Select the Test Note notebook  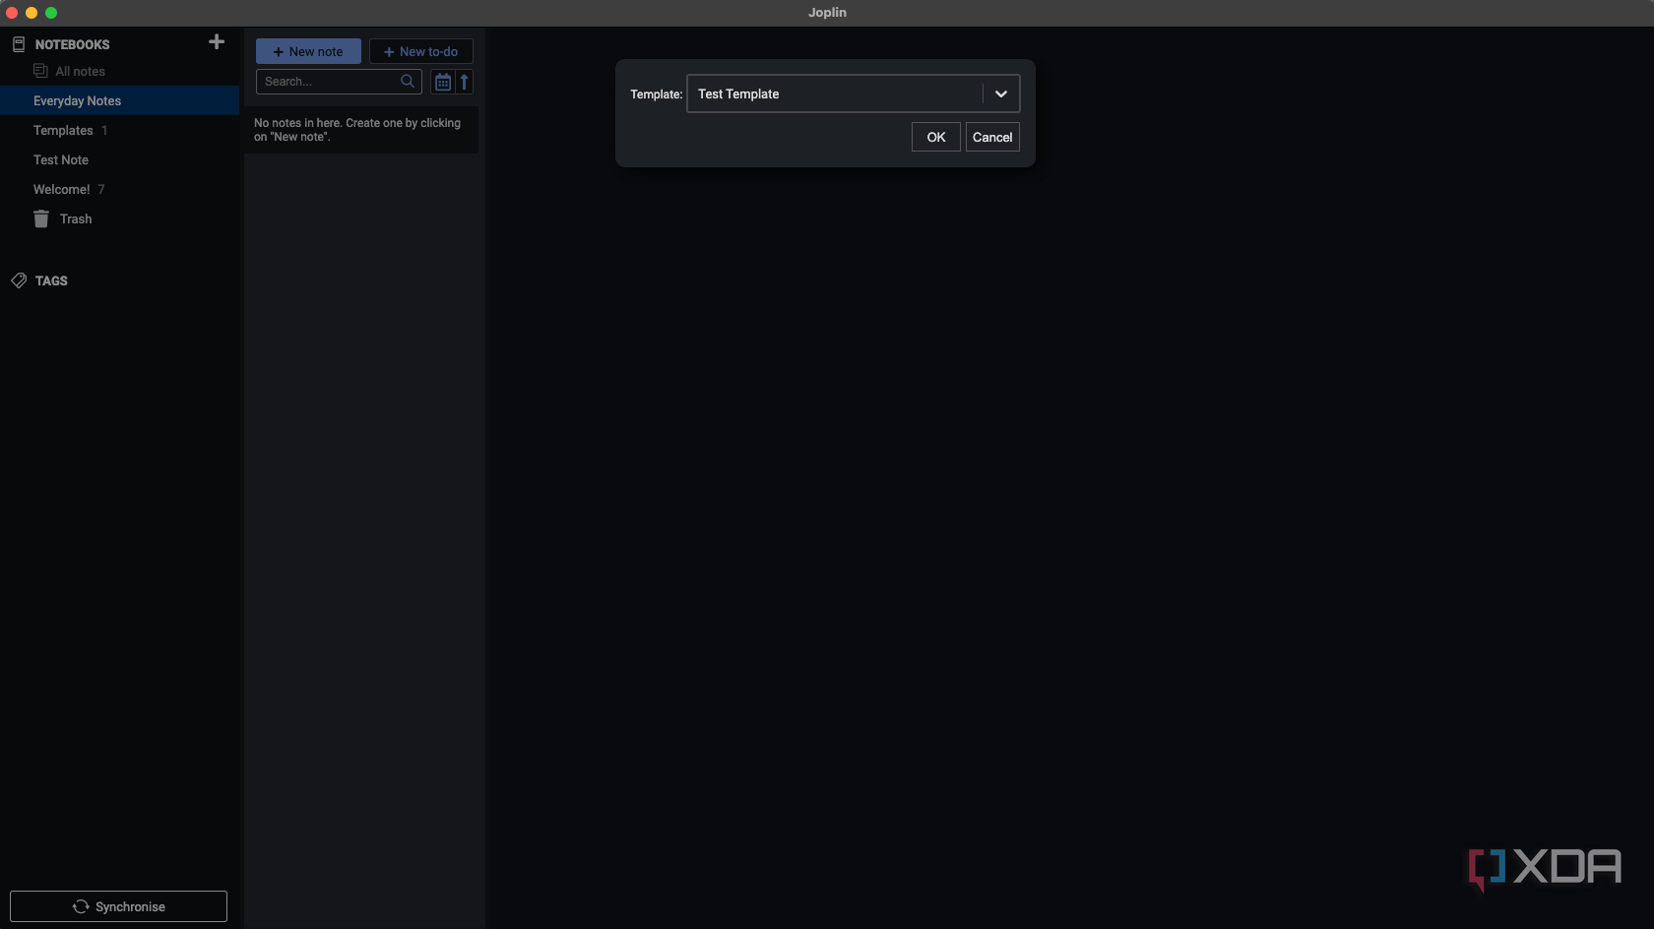pyautogui.click(x=120, y=159)
